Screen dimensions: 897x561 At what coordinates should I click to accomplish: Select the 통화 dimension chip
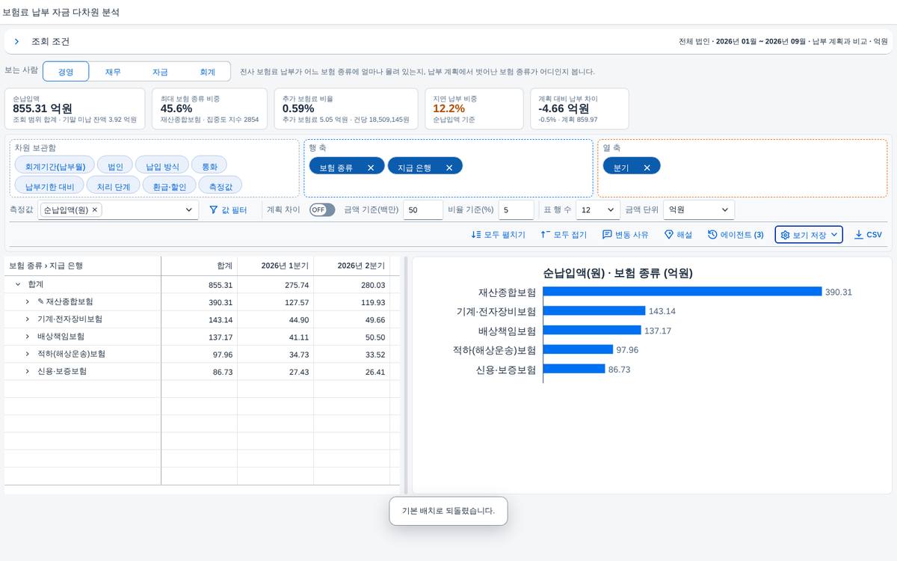[x=209, y=165]
